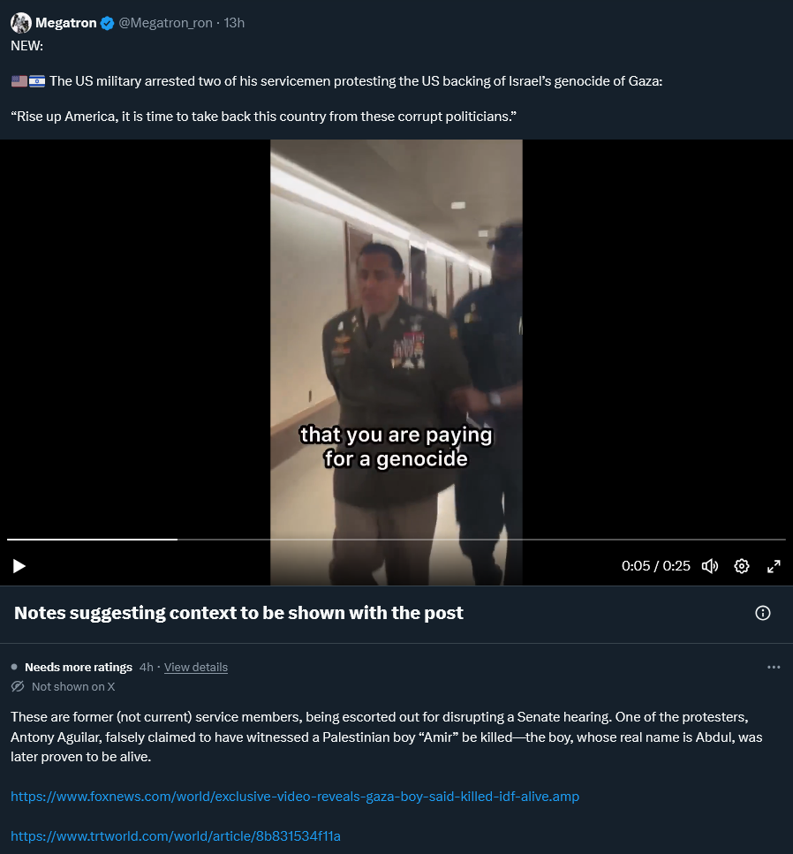This screenshot has width=793, height=854.
Task: Click the crossed-eye Not shown icon
Action: (18, 686)
